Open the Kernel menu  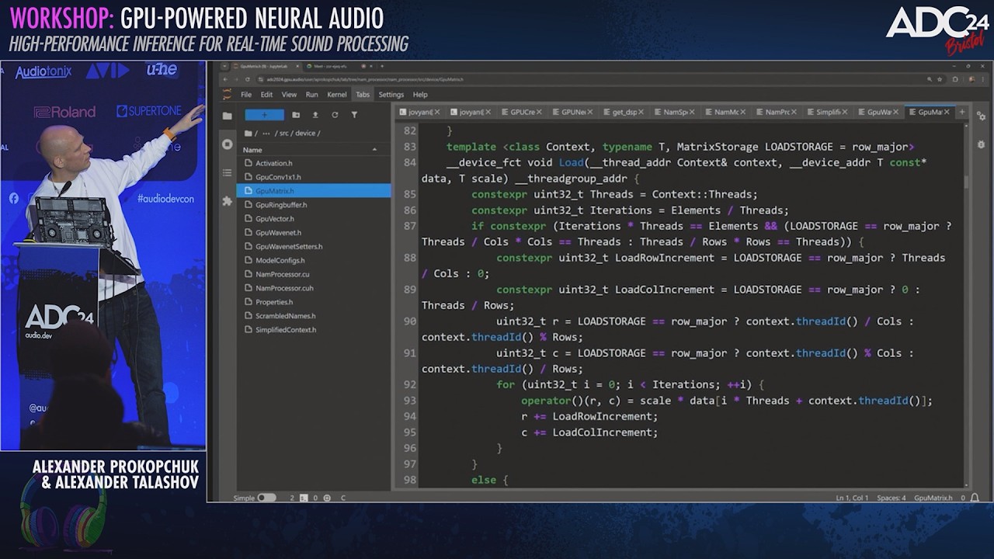point(337,95)
